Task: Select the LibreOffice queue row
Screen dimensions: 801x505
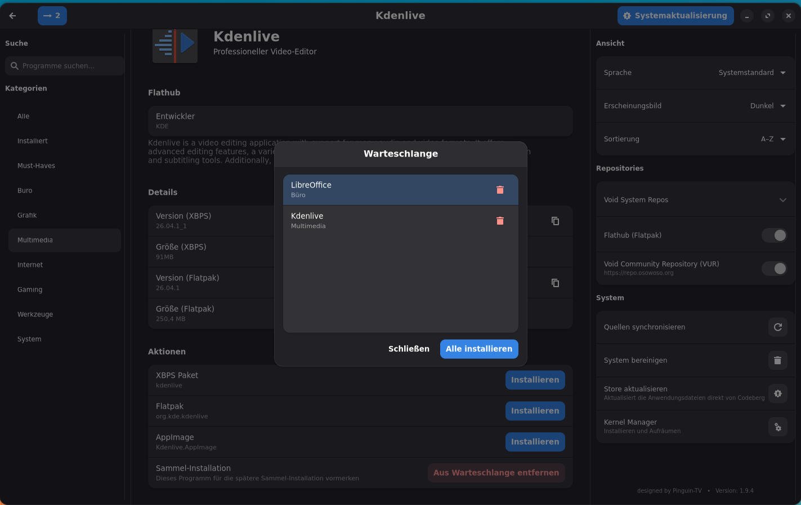Action: (x=400, y=190)
